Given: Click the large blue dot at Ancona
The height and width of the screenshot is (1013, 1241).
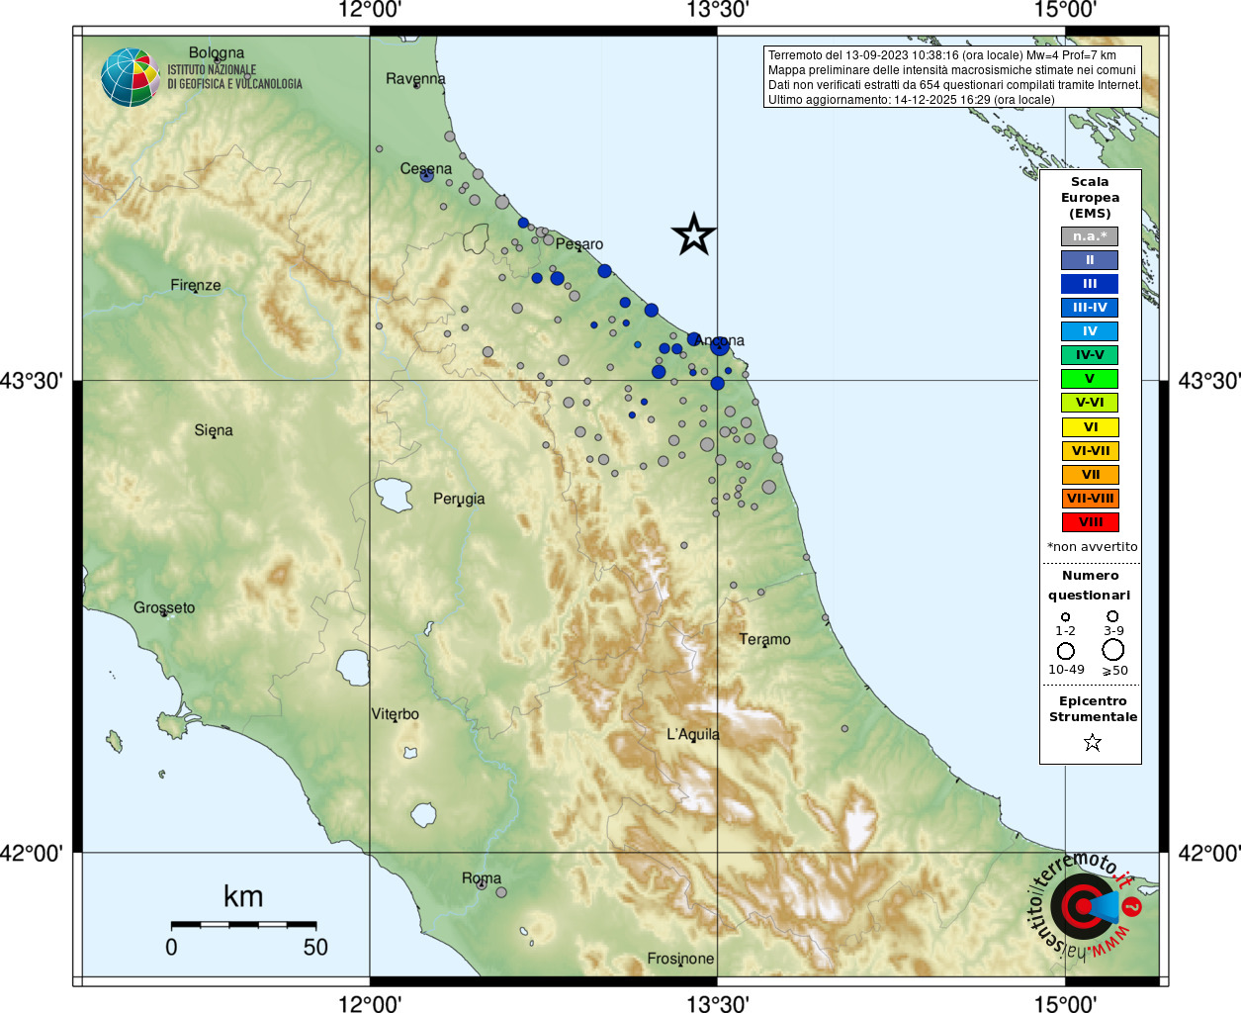Looking at the screenshot, I should coord(719,345).
